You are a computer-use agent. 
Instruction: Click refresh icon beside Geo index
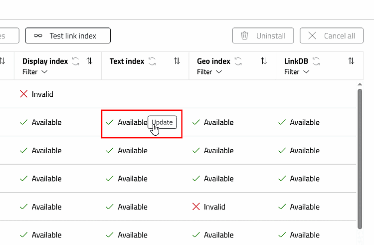coord(238,61)
